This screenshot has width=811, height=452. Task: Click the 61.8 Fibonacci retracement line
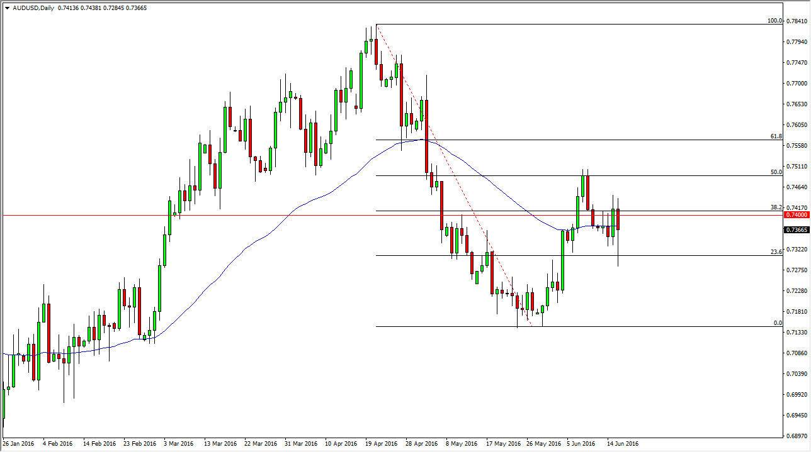pos(567,140)
